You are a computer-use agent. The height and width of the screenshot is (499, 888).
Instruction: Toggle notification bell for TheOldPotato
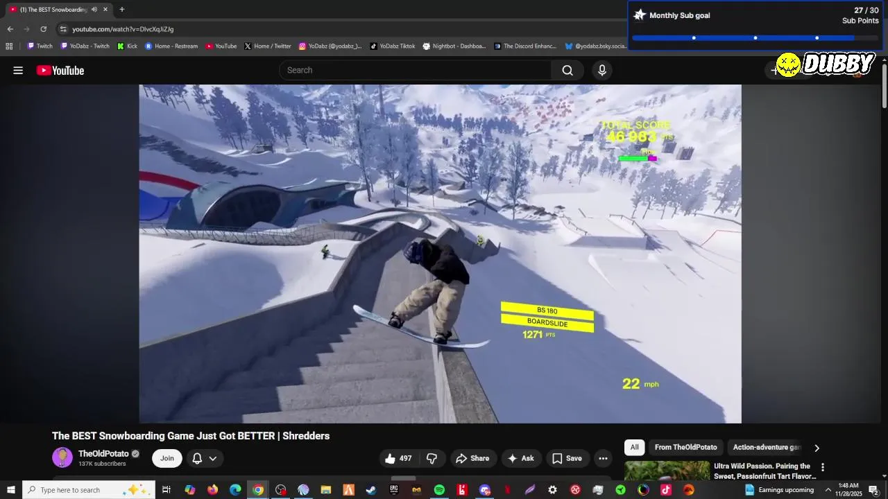pyautogui.click(x=197, y=458)
